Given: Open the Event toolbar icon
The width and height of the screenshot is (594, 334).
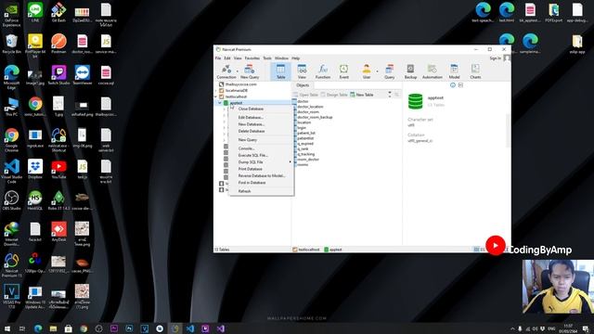Looking at the screenshot, I should coord(344,71).
